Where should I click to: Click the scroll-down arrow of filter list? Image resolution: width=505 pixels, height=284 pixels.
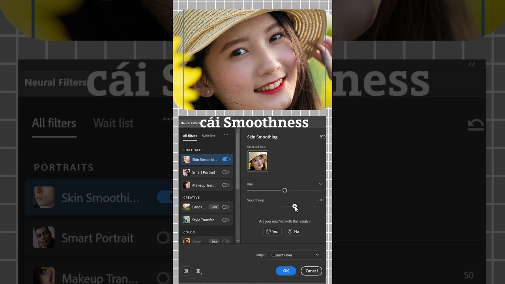(238, 241)
